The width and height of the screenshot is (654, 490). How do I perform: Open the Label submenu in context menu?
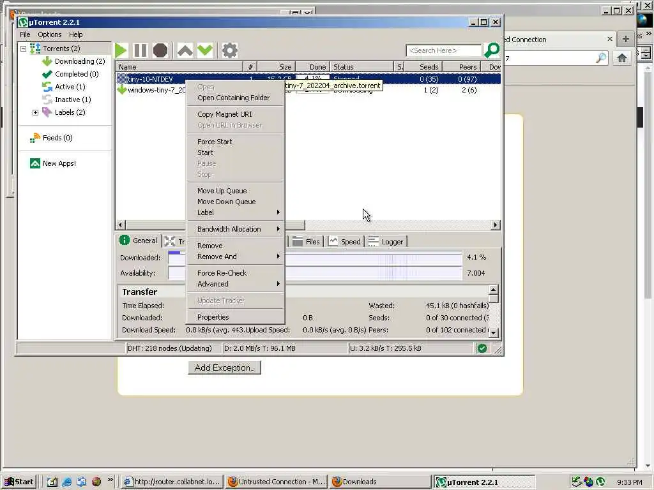click(236, 212)
